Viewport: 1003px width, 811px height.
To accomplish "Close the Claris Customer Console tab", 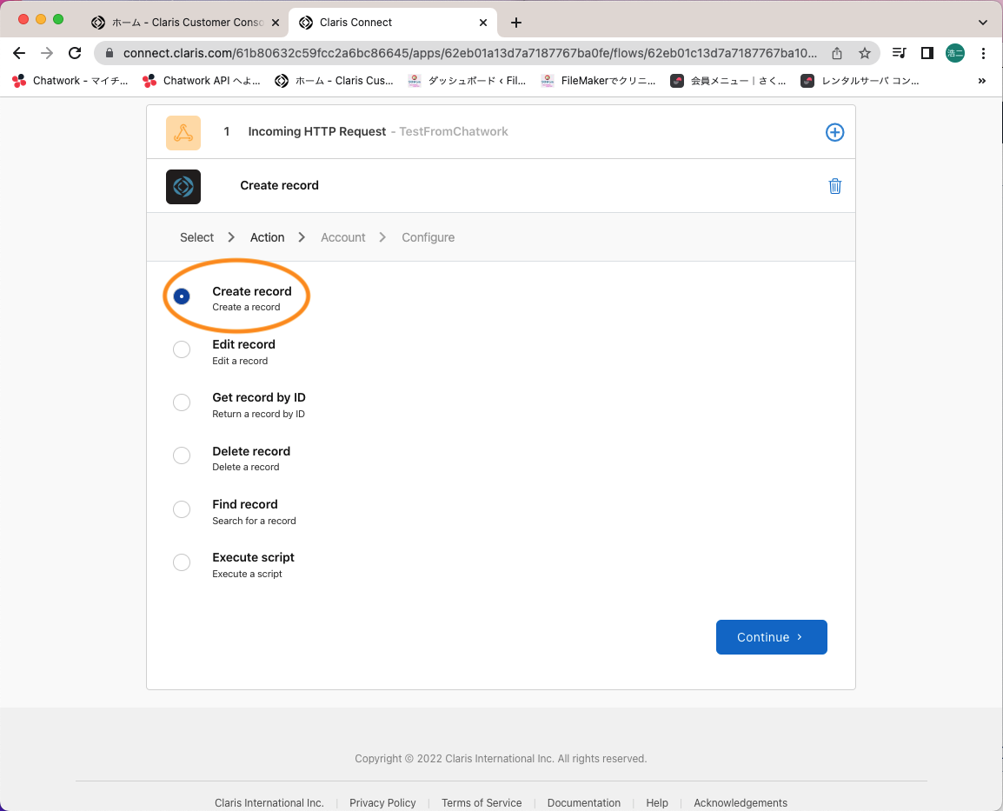I will coord(275,23).
